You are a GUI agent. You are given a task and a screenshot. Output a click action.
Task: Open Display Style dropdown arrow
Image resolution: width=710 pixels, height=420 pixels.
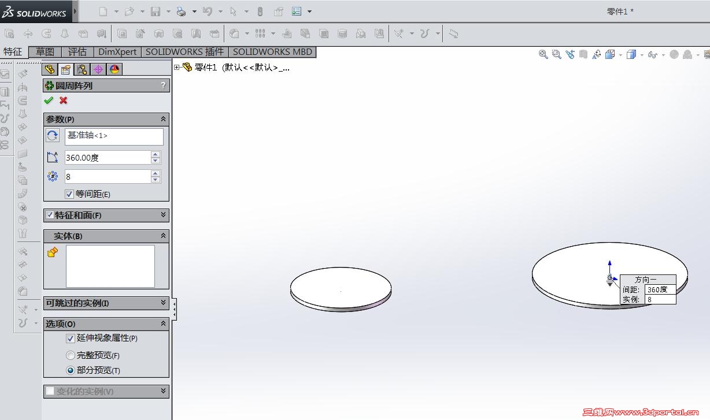(642, 55)
